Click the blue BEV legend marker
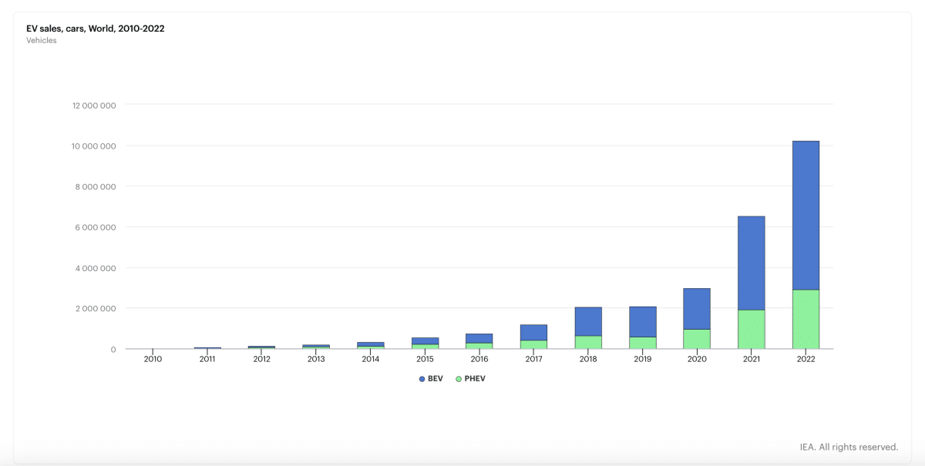This screenshot has height=466, width=925. coord(422,378)
